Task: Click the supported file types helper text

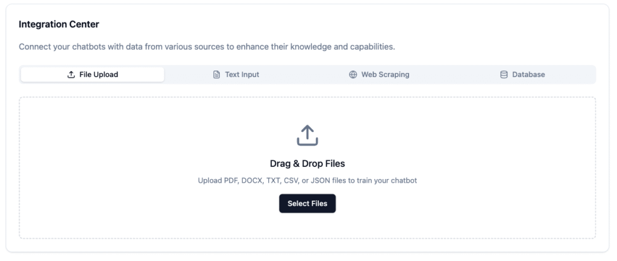Action: pos(307,181)
